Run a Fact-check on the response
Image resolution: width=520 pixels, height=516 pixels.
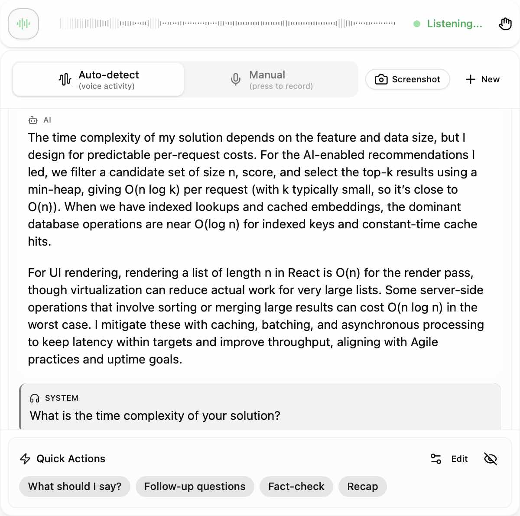click(296, 487)
